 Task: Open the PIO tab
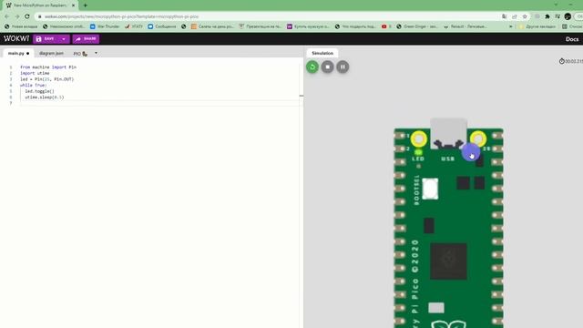coord(80,54)
